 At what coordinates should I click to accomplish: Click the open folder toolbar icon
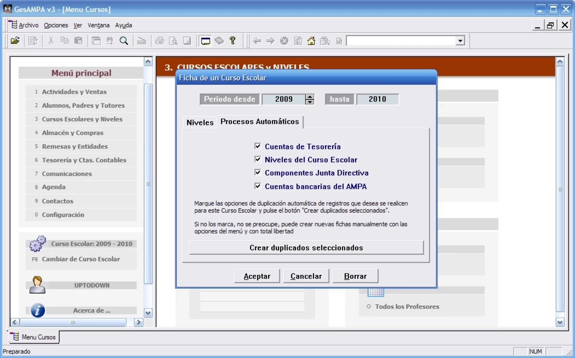[x=15, y=41]
